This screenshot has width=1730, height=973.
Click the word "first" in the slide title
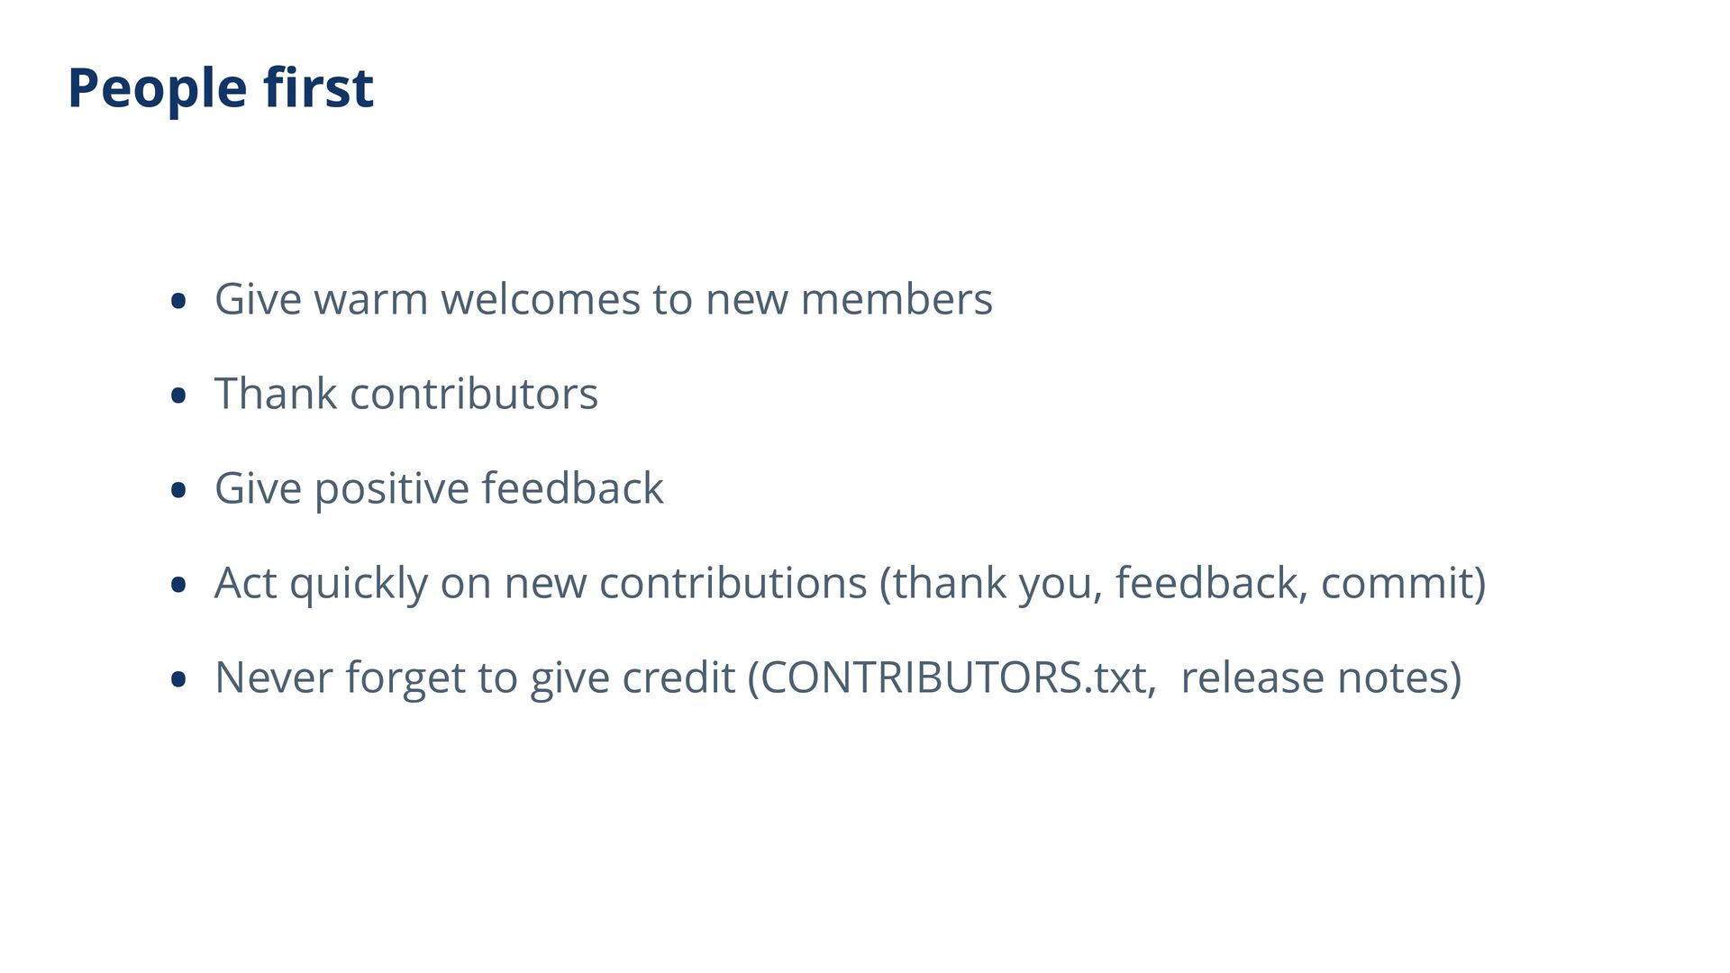(318, 88)
